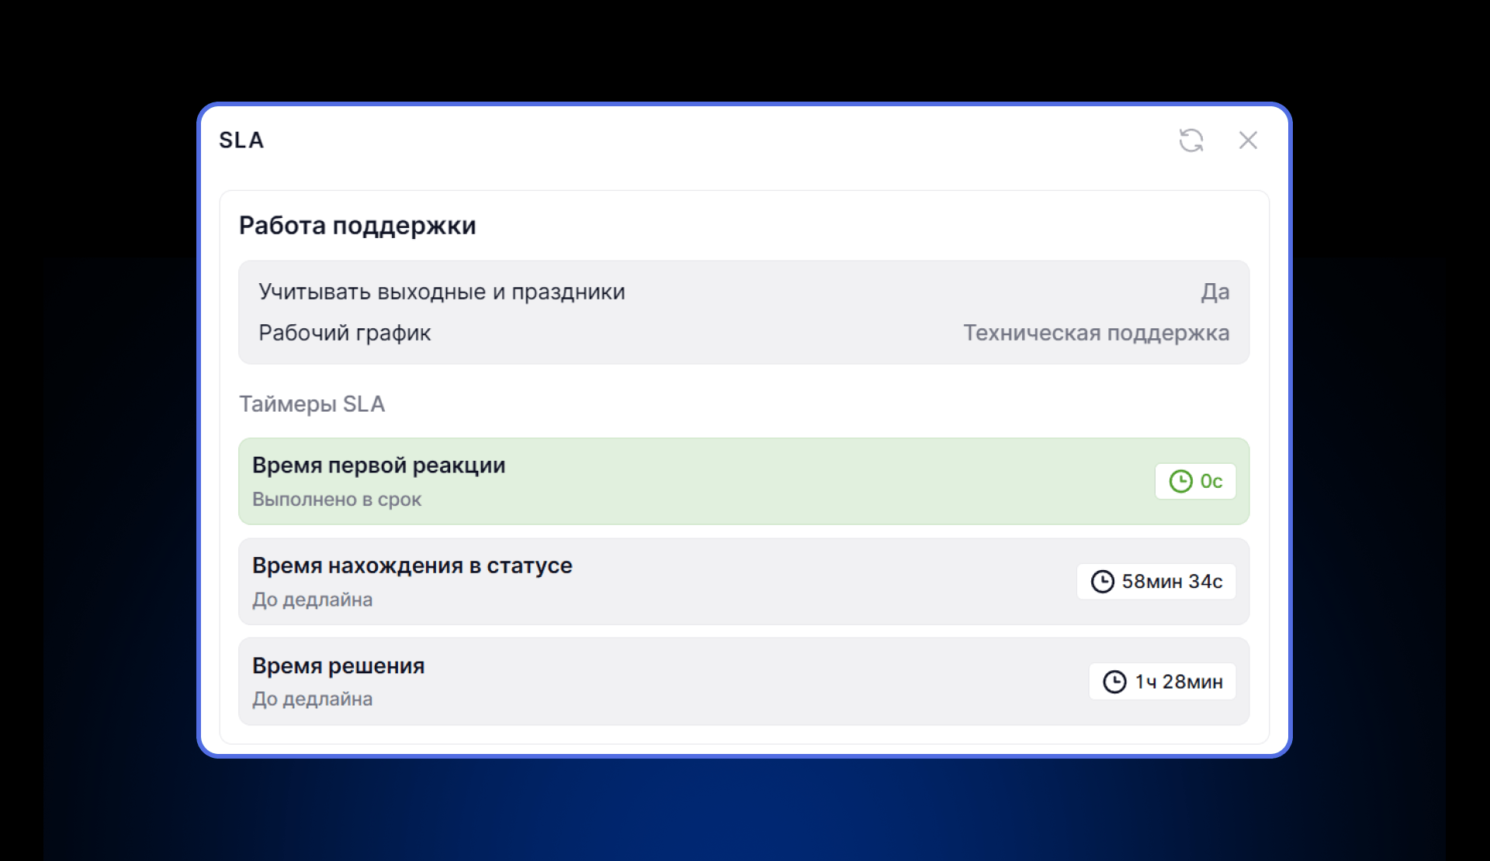Click the 58мин 34с timer badge
Viewport: 1490px width, 861px height.
pyautogui.click(x=1156, y=582)
